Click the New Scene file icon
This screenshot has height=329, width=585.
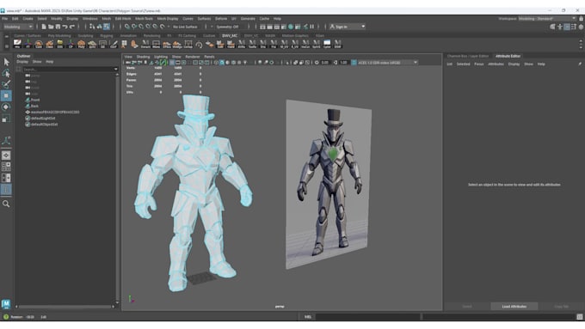(44, 27)
